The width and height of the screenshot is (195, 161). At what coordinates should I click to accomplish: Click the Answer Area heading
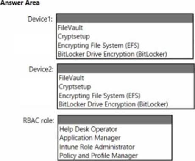pyautogui.click(x=20, y=3)
